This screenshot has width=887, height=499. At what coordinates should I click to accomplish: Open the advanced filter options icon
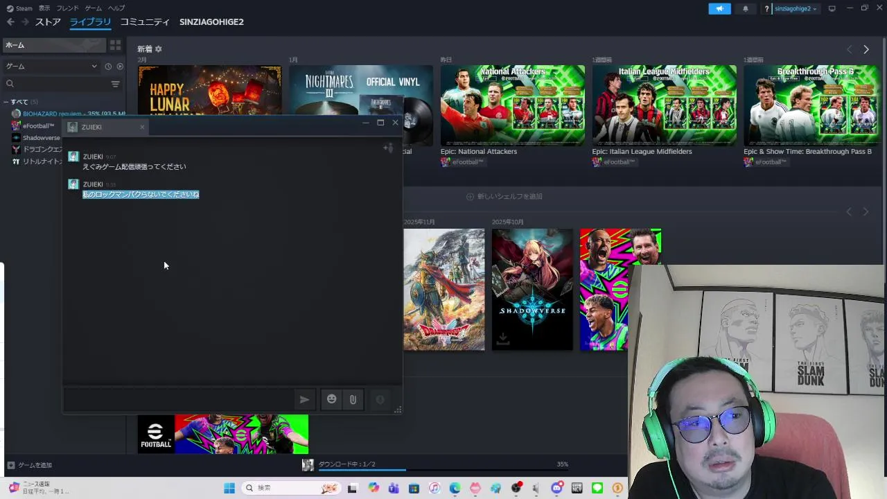116,84
